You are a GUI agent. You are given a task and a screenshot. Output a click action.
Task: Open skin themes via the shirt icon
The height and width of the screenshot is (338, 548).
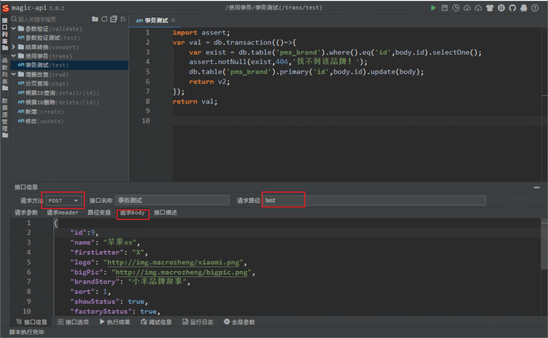[490, 8]
